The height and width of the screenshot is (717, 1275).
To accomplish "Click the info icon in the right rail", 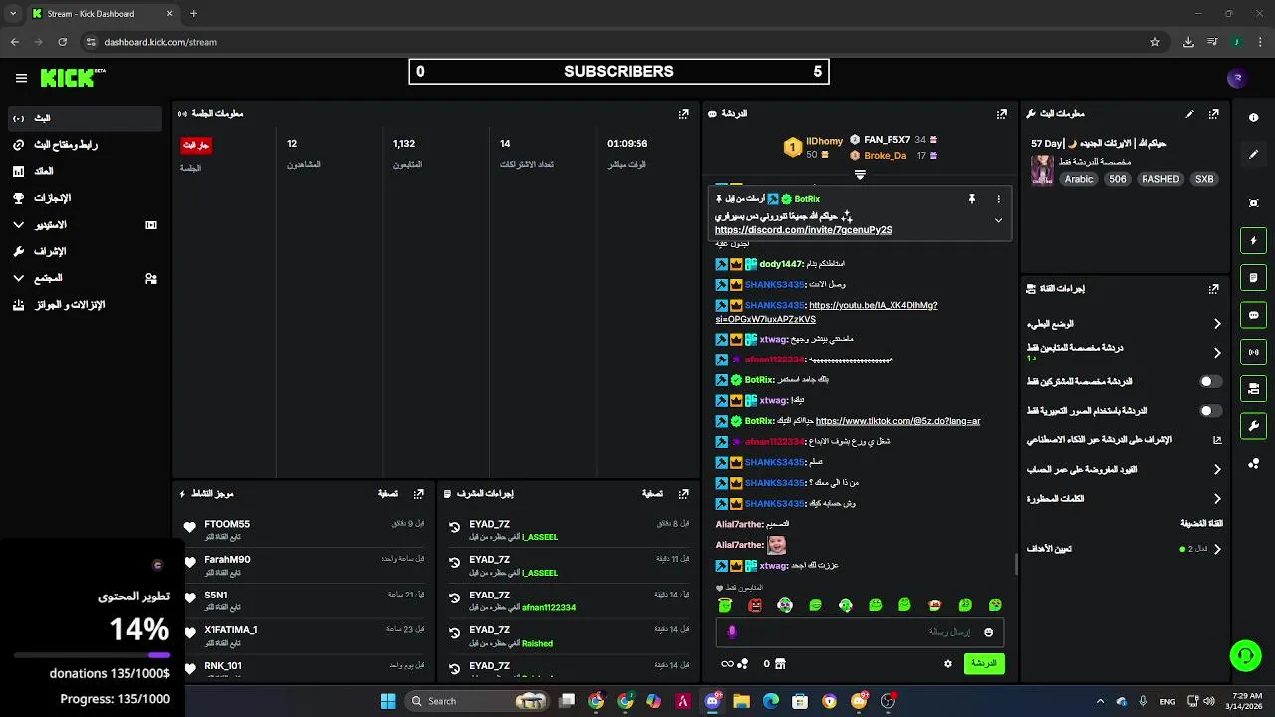I will click(x=1253, y=118).
